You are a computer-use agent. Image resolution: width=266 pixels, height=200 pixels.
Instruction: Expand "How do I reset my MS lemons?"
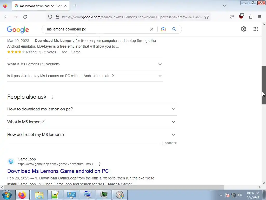point(92,135)
